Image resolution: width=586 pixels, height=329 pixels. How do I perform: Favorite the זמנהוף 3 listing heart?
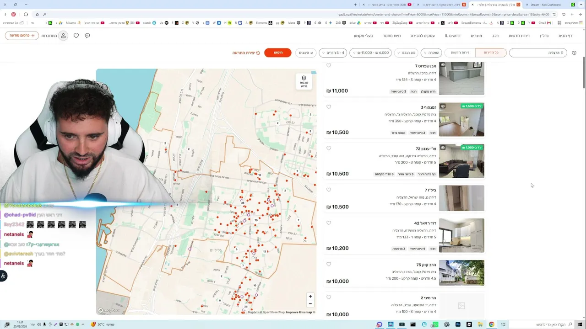(x=329, y=107)
